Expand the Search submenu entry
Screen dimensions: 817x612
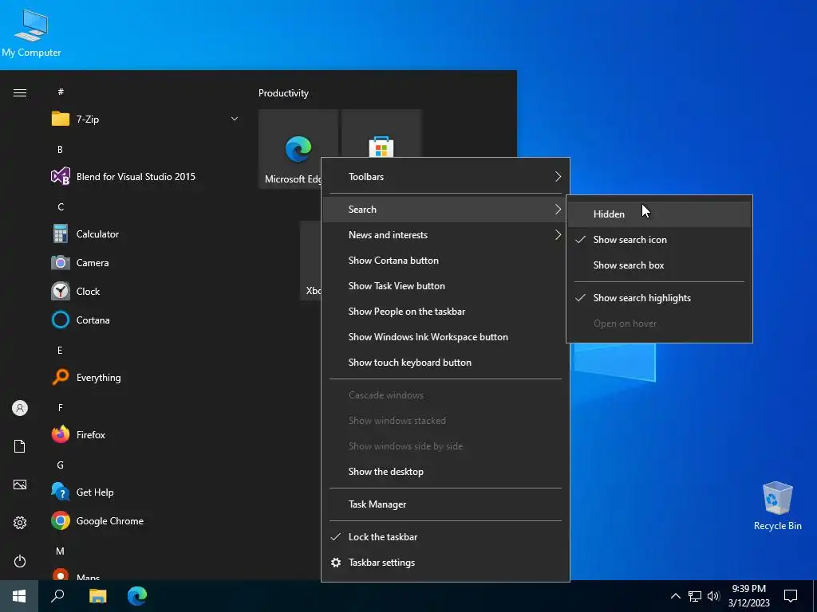445,210
